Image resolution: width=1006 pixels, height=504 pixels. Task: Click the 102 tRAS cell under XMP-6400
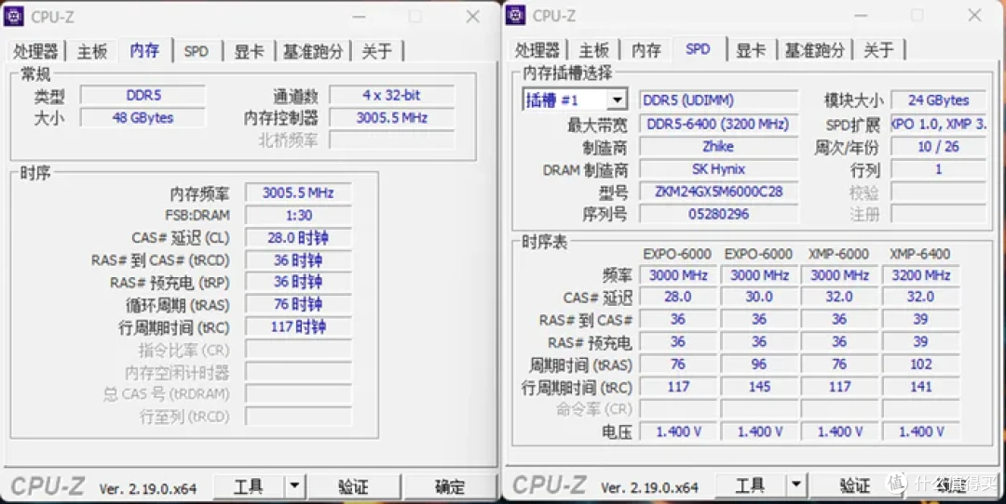(x=920, y=365)
